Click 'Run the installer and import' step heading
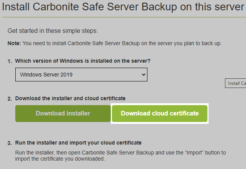 tap(78, 143)
